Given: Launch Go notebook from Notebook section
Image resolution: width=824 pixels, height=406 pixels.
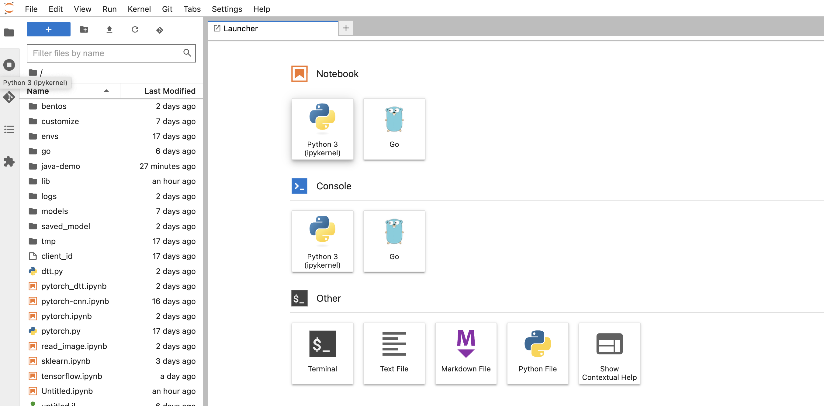Looking at the screenshot, I should 394,129.
